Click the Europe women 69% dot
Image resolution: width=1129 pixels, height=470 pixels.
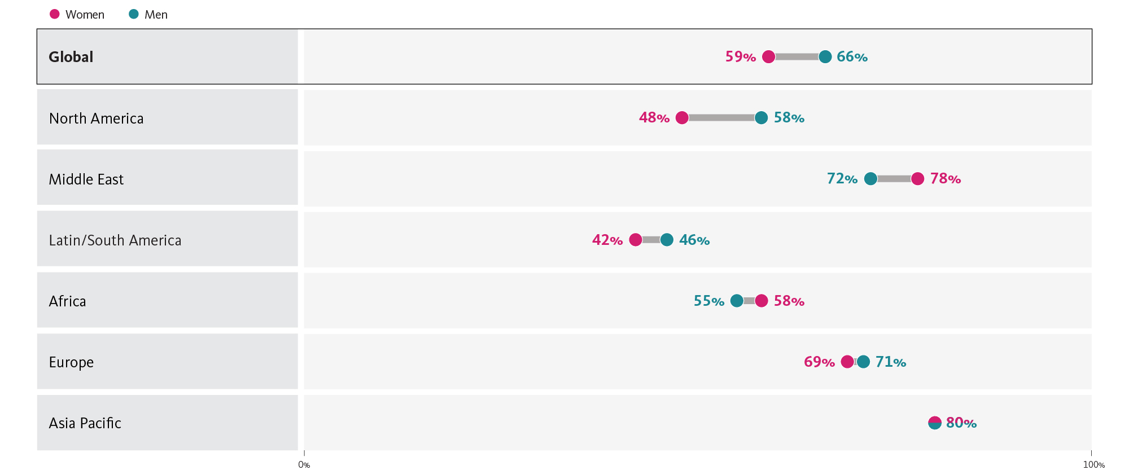[847, 362]
